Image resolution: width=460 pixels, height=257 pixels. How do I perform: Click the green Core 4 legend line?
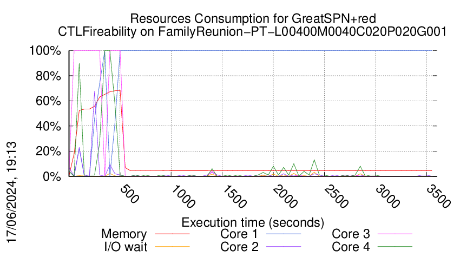[x=395, y=247]
